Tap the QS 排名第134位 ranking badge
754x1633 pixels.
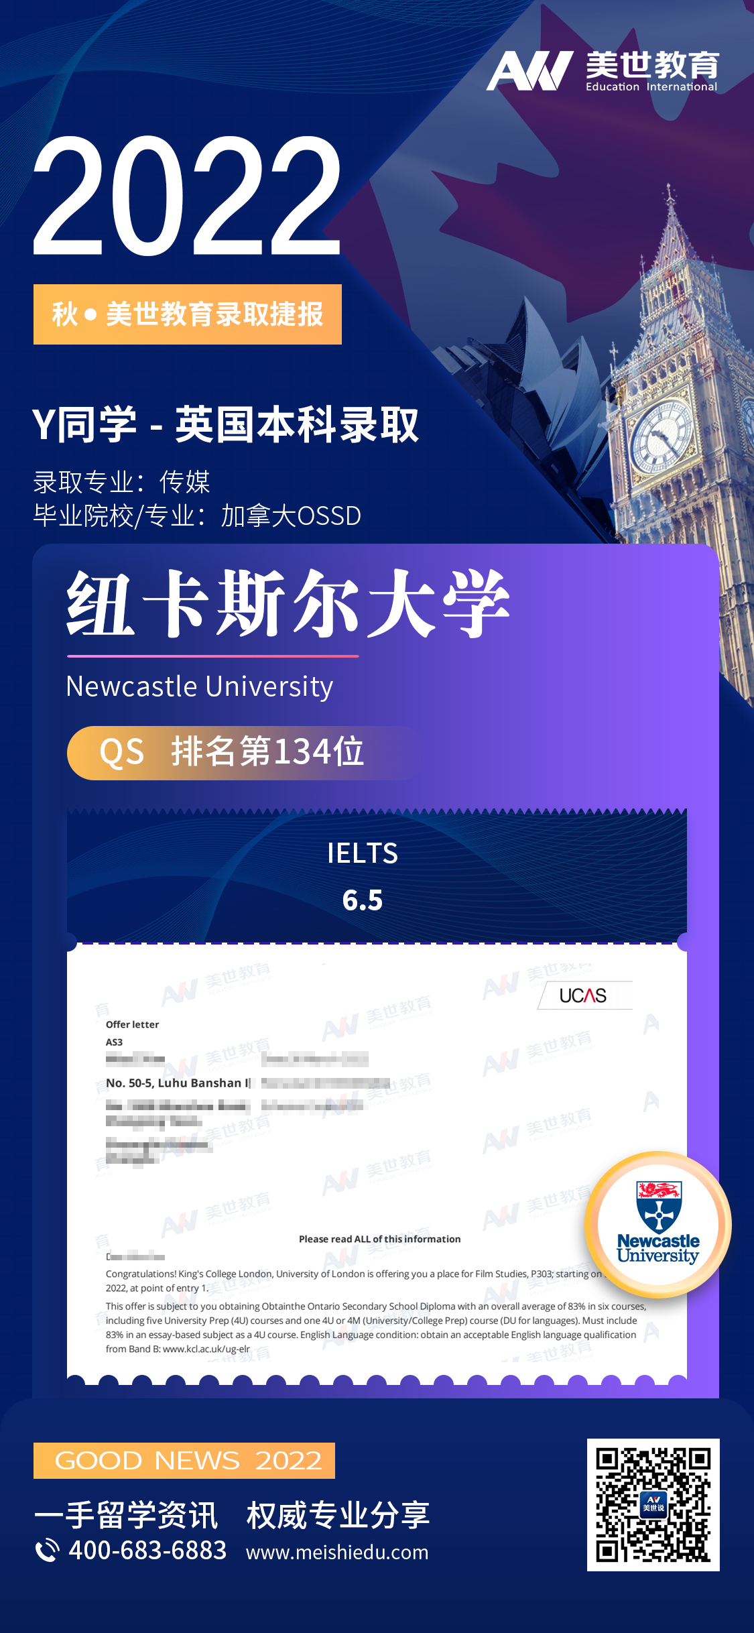(x=231, y=752)
